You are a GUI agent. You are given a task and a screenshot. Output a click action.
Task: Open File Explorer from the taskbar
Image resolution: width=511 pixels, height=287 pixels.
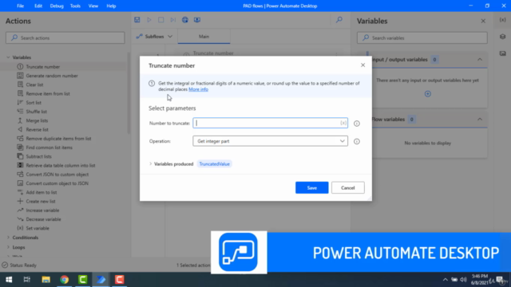tap(46, 280)
